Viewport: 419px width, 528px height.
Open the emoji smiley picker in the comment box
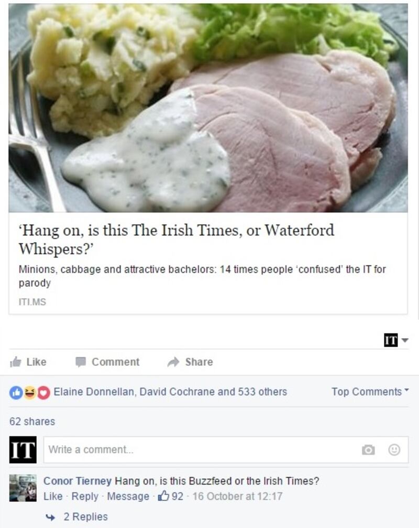click(x=394, y=449)
